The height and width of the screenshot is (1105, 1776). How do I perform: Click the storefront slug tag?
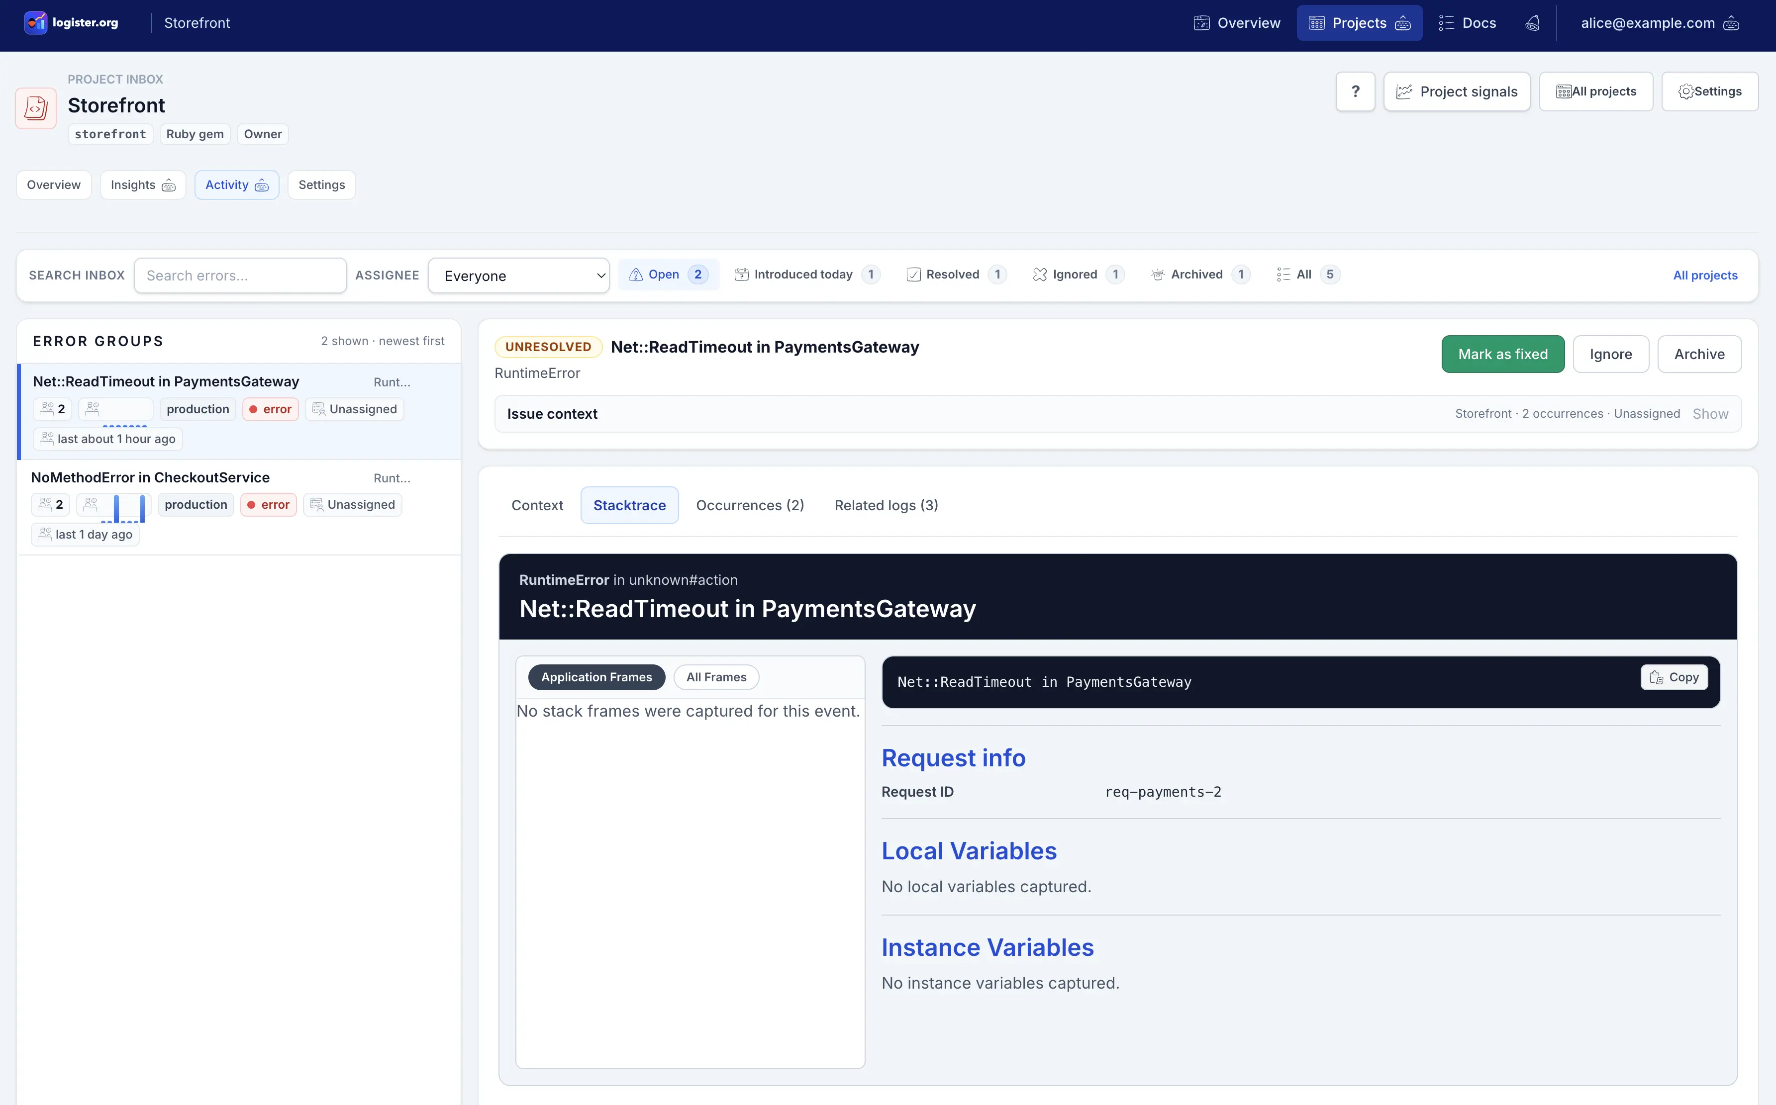110,134
